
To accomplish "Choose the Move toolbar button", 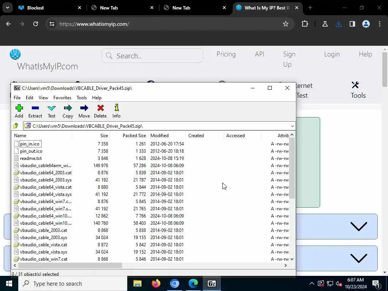I will (x=84, y=111).
